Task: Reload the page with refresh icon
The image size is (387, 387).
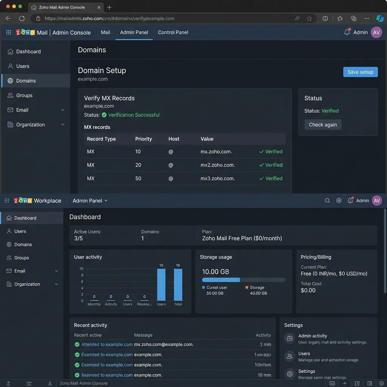Action: (22, 19)
